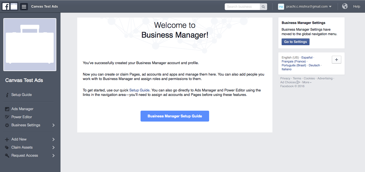
Task: Open Setup Guide in sidebar
Action: 21,95
